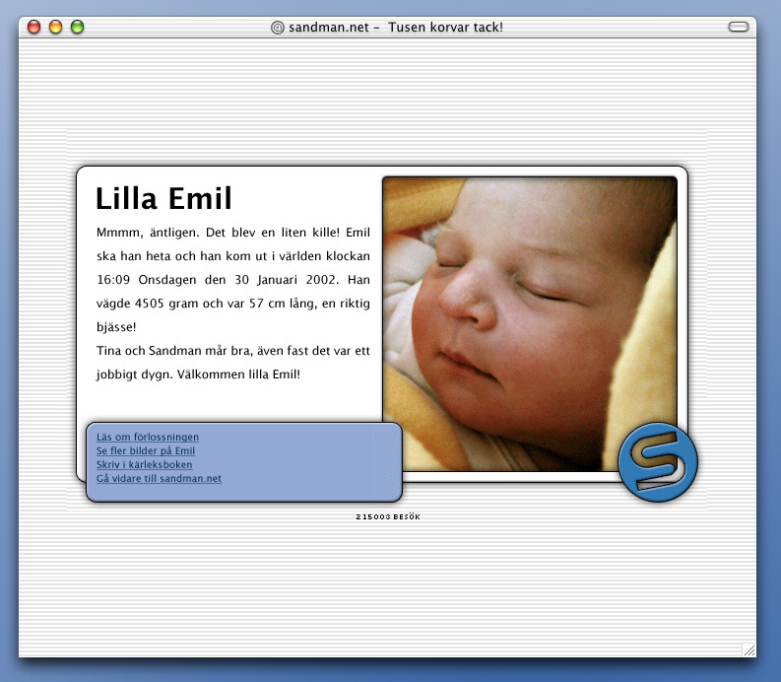Open 'Se fler bilder på Emil' link
The height and width of the screenshot is (682, 781).
tap(146, 450)
